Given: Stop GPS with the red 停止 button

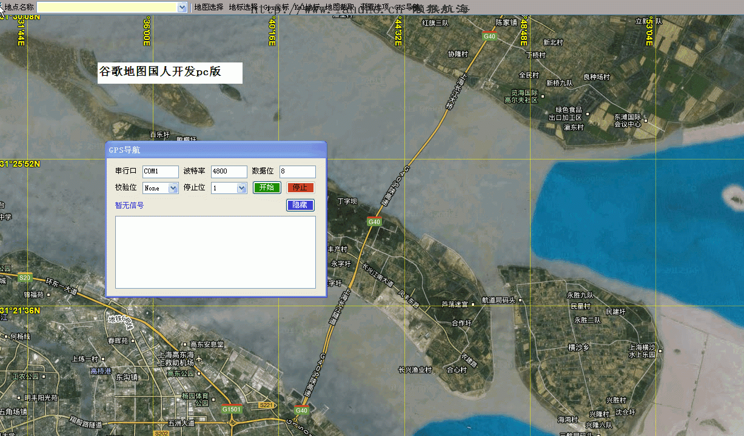Looking at the screenshot, I should click(x=301, y=187).
